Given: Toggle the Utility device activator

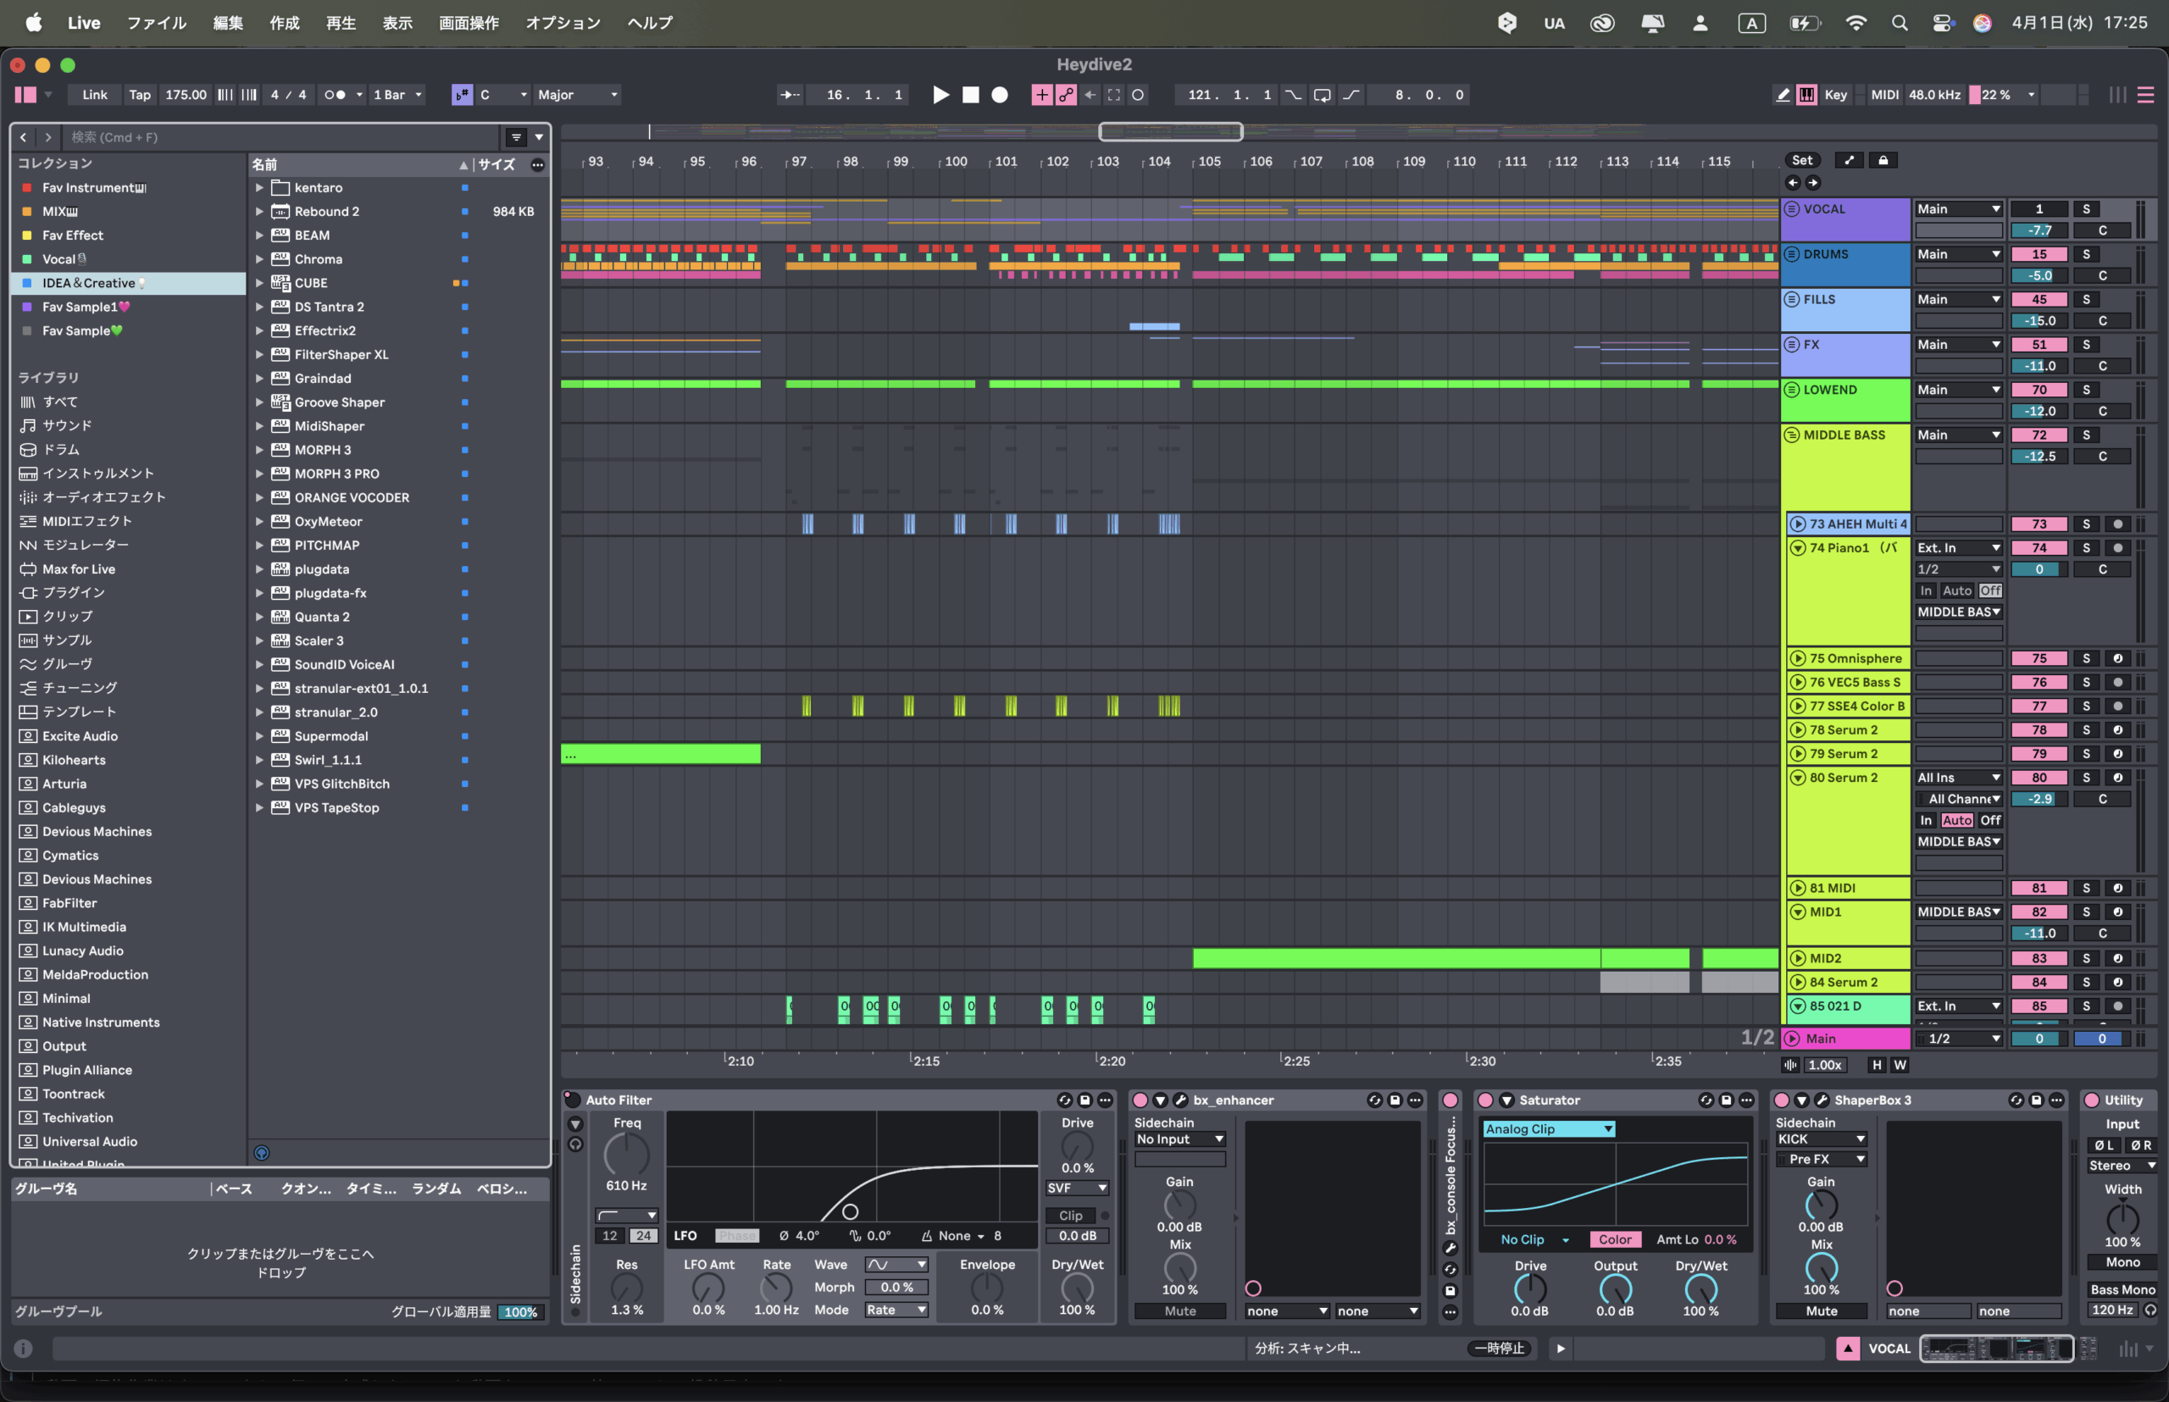Looking at the screenshot, I should pyautogui.click(x=2092, y=1100).
